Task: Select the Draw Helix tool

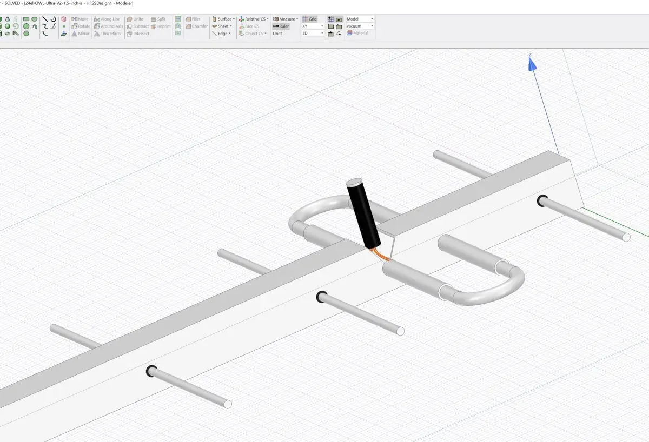Action: click(x=16, y=19)
